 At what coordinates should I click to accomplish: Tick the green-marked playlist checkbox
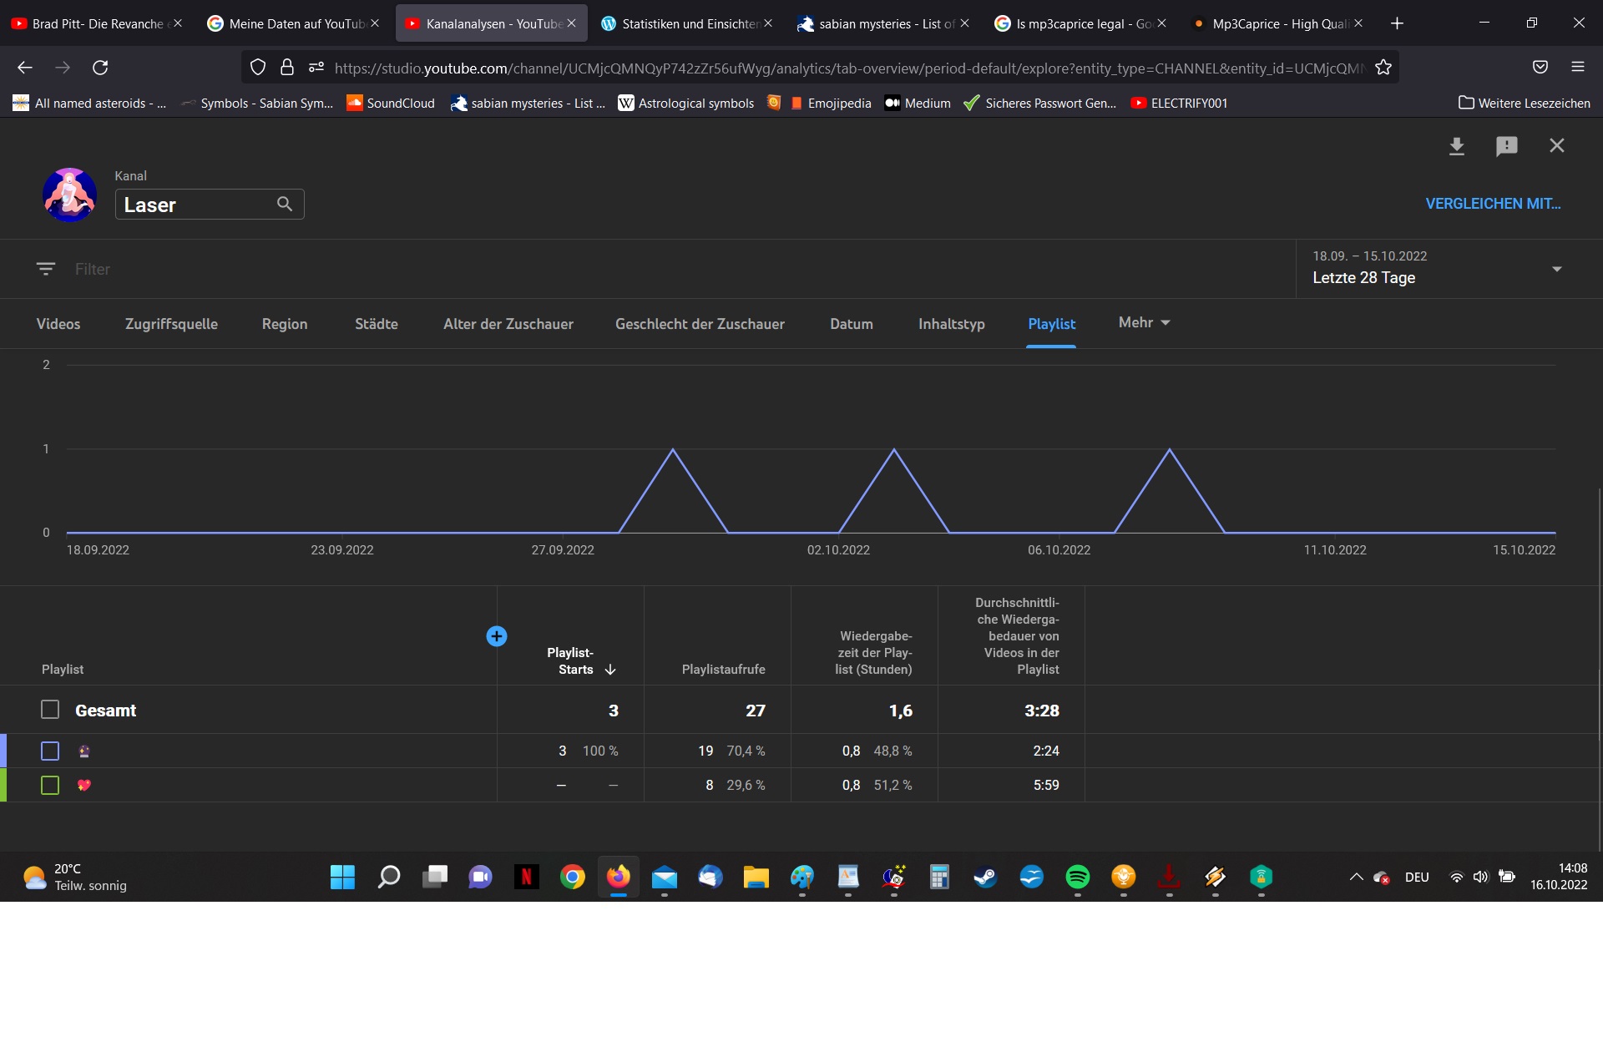50,785
